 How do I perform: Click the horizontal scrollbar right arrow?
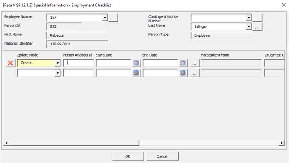(281, 143)
